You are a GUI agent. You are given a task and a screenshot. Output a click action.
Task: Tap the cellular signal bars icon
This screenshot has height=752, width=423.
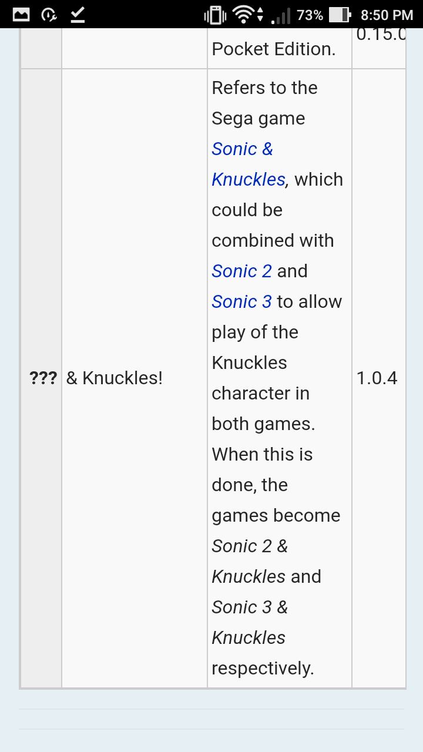point(281,15)
